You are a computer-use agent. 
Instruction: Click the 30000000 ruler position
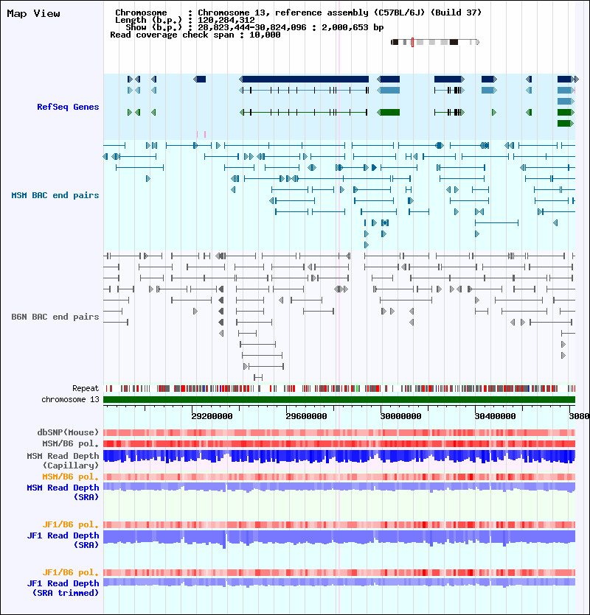click(x=400, y=416)
